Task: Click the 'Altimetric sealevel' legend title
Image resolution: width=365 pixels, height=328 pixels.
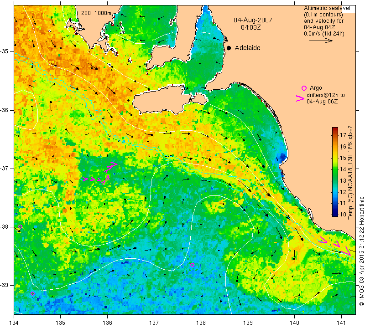Action: (x=327, y=8)
